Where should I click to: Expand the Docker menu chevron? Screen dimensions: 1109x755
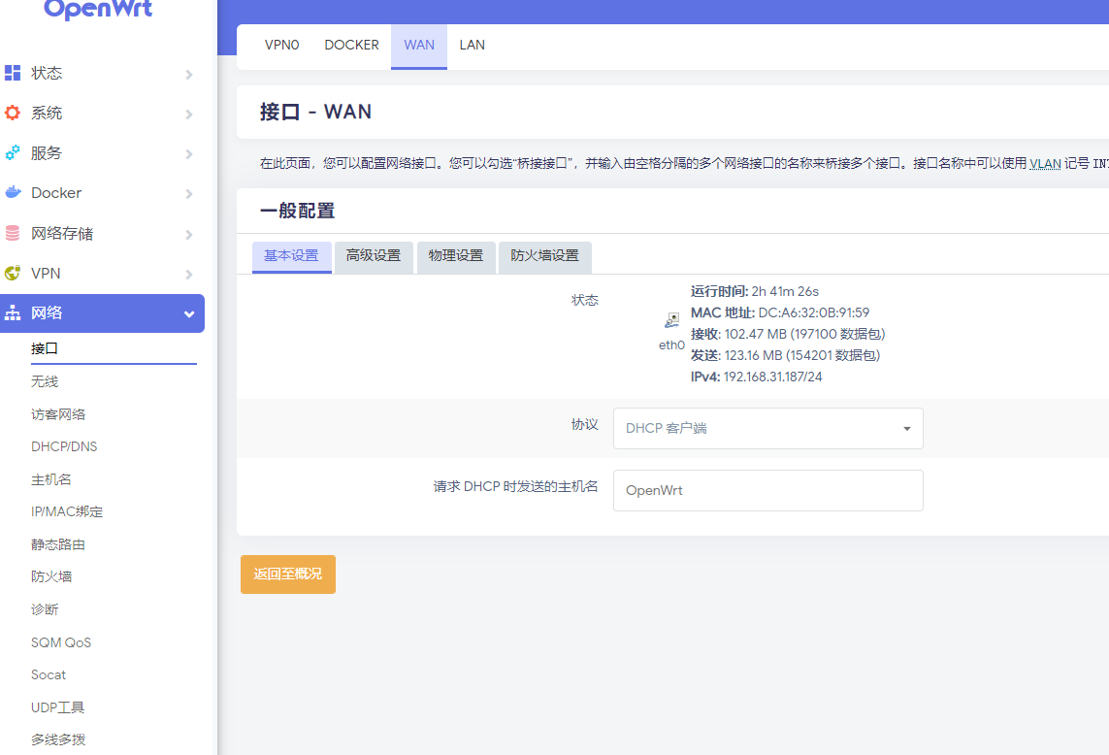point(189,194)
